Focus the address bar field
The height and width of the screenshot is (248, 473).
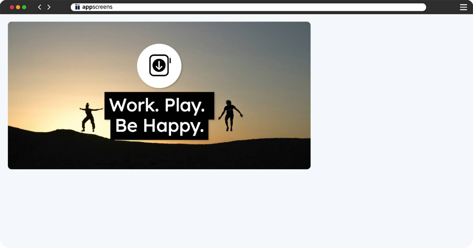click(x=248, y=7)
